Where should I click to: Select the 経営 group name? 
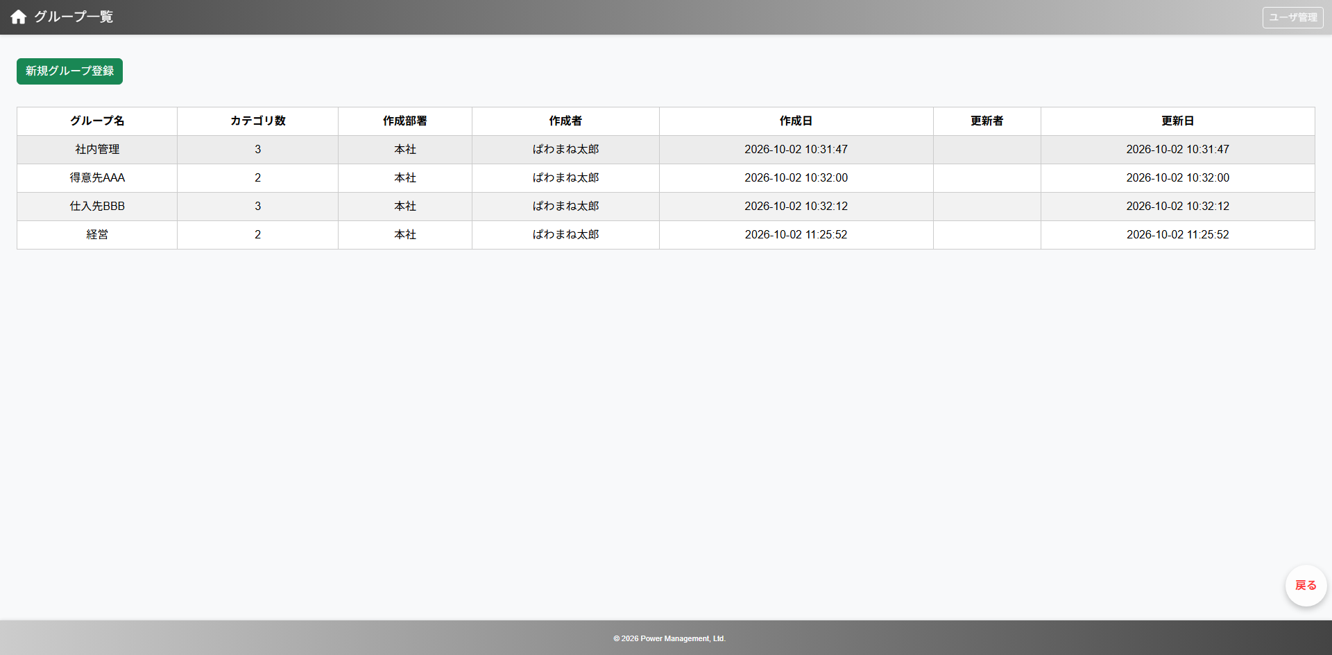click(97, 235)
